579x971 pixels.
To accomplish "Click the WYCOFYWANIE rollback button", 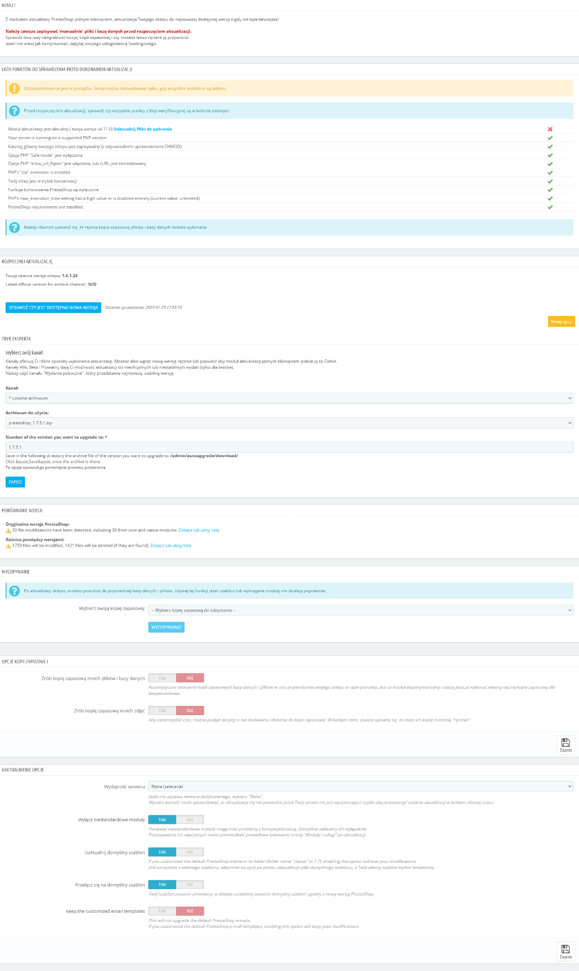I will click(x=166, y=627).
